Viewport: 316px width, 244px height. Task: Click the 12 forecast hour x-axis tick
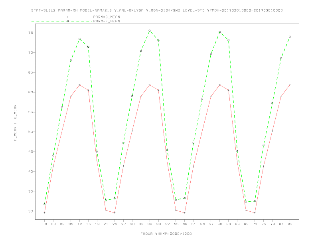pos(80,224)
